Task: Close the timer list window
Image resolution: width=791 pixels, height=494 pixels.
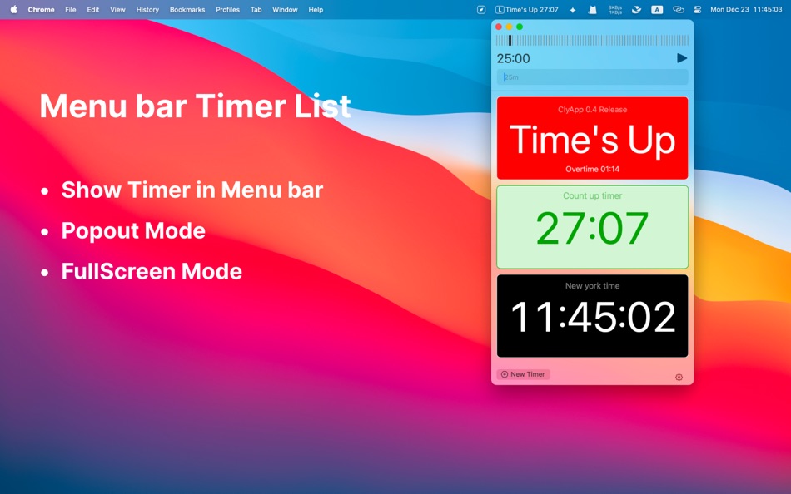Action: pyautogui.click(x=499, y=27)
